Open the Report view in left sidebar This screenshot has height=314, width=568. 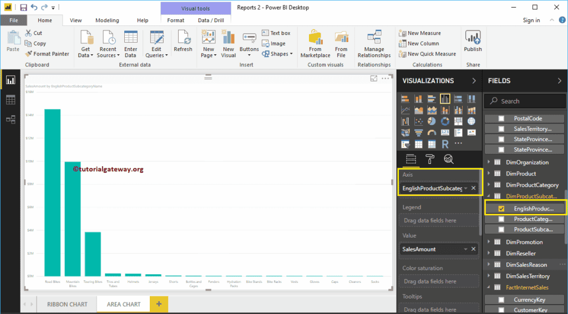[10, 80]
